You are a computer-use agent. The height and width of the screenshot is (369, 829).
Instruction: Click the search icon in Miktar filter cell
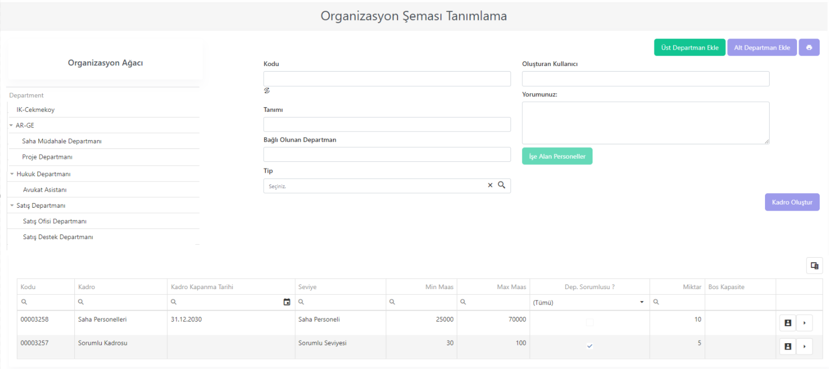click(x=656, y=302)
